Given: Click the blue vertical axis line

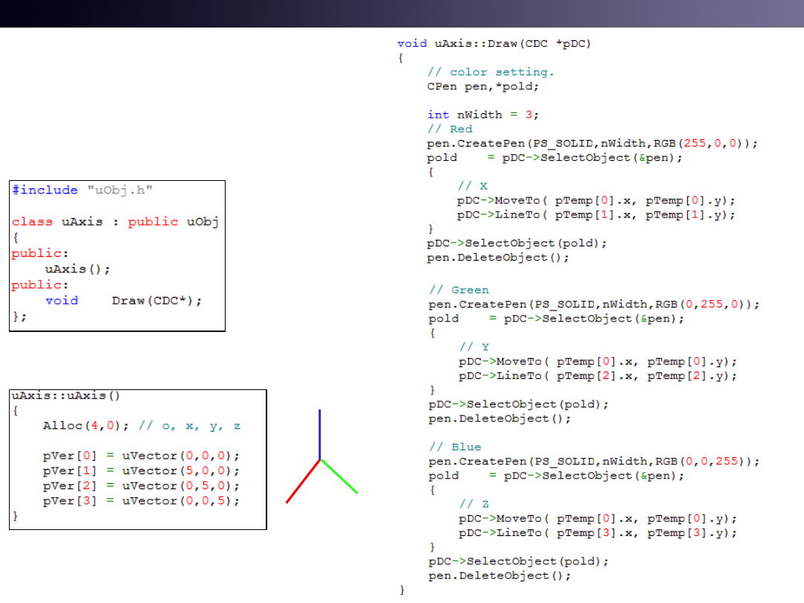Looking at the screenshot, I should click(x=320, y=434).
